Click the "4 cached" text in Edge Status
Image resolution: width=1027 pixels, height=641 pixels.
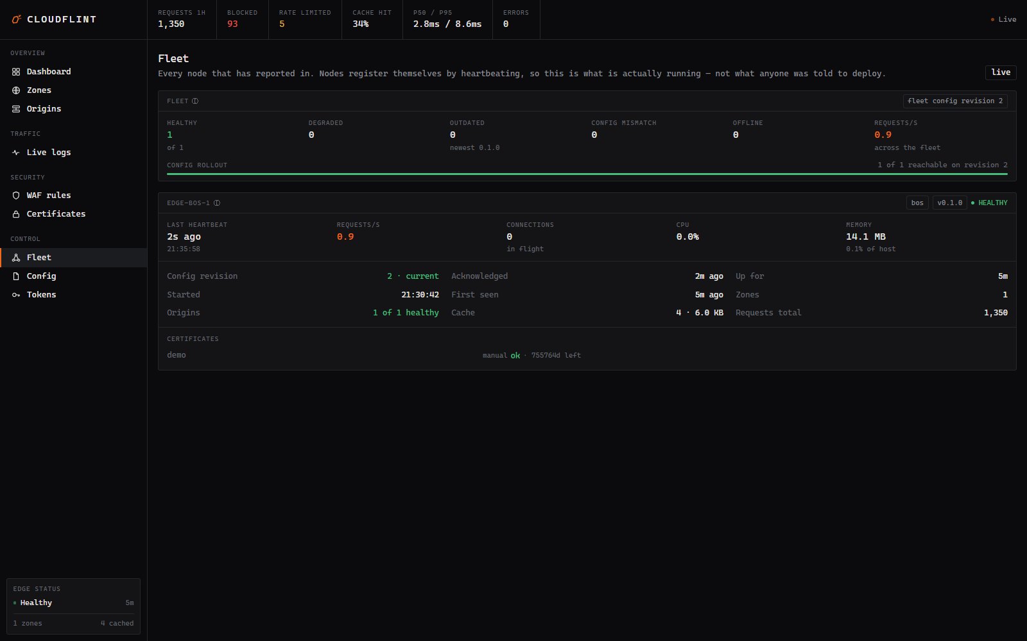click(117, 624)
